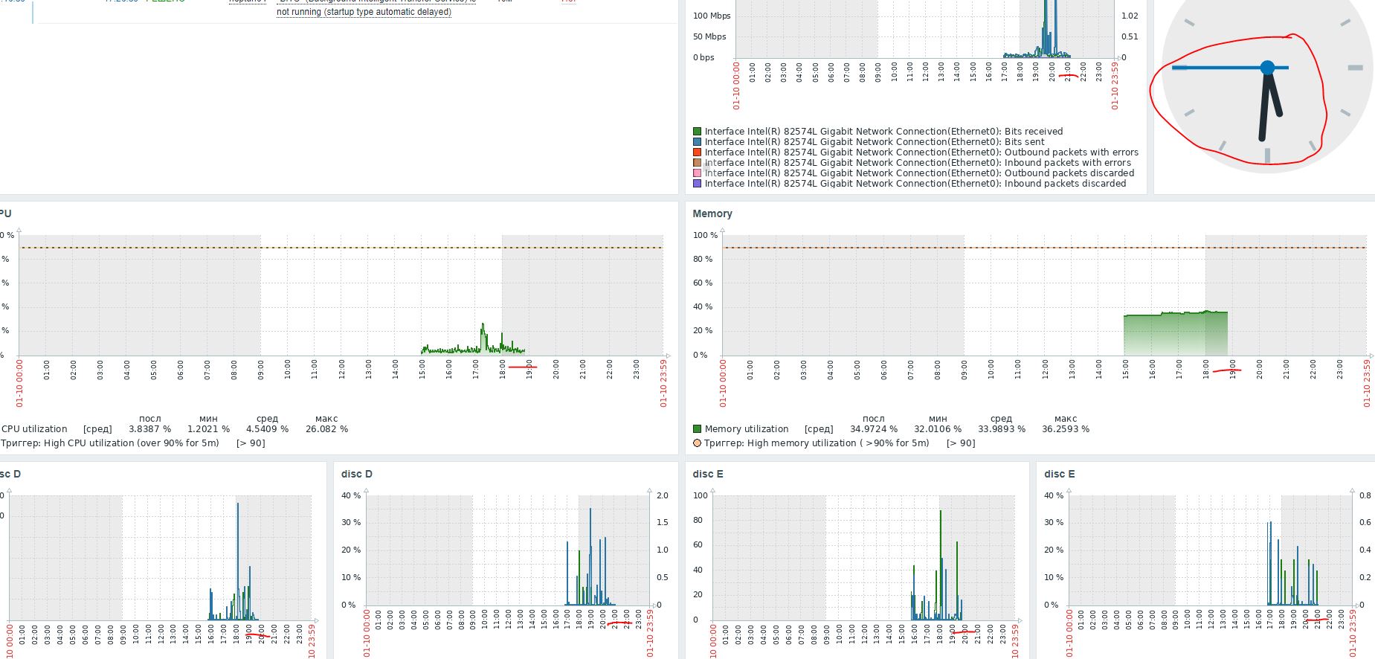Click the [> 90] threshold text under Memory graph
Image resolution: width=1375 pixels, height=659 pixels.
tap(961, 443)
